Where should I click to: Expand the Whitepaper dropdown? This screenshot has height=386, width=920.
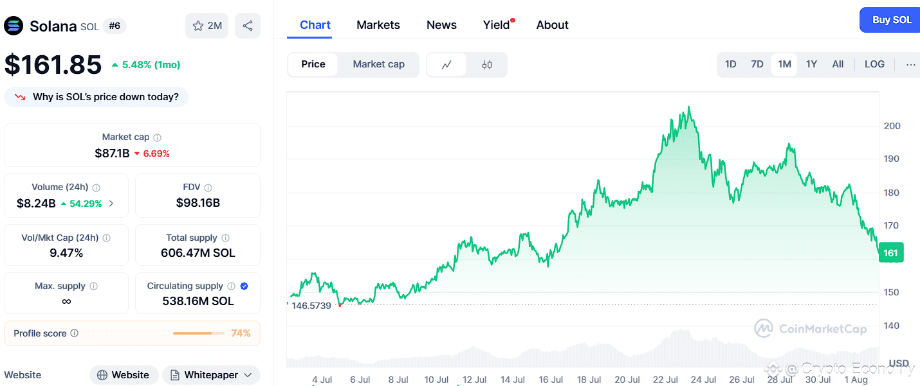tap(211, 375)
